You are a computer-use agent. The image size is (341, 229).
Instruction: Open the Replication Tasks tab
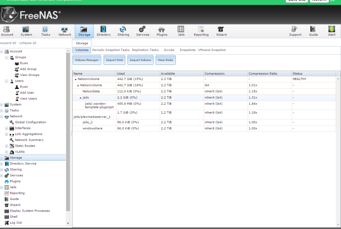[145, 50]
